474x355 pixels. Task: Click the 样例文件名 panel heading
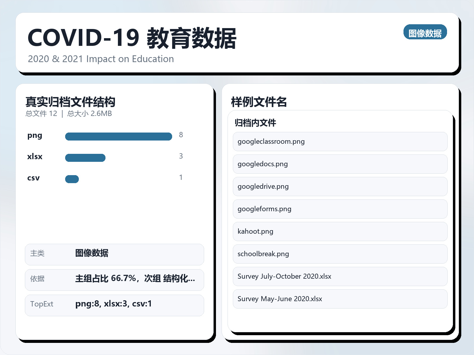[x=259, y=102]
